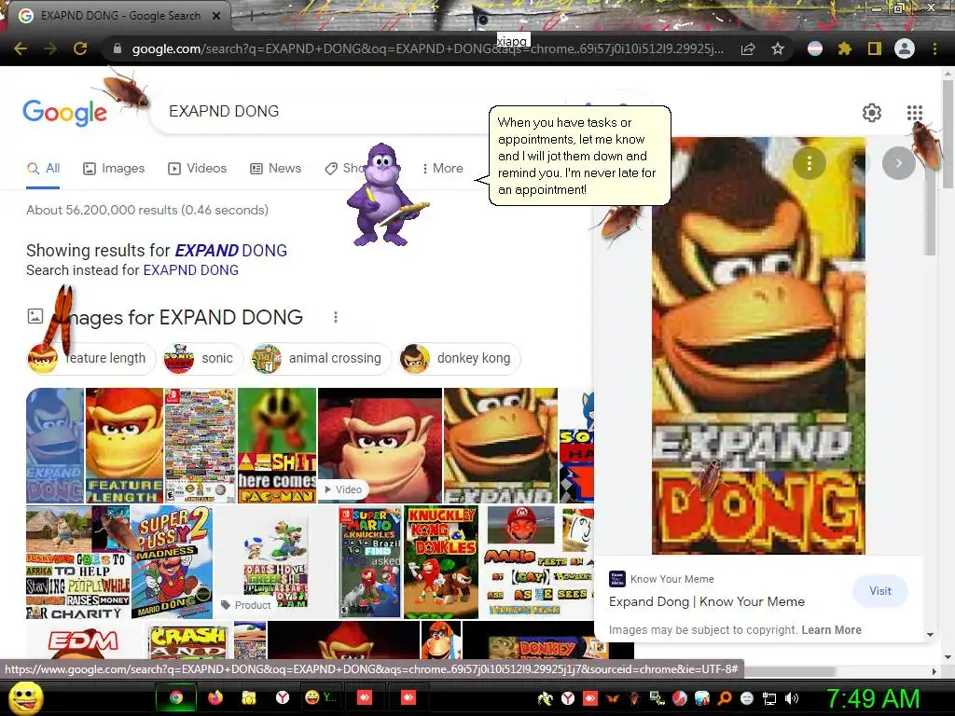Click the cockroach tray icon
Viewport: 955px width, 716px height.
(x=634, y=698)
